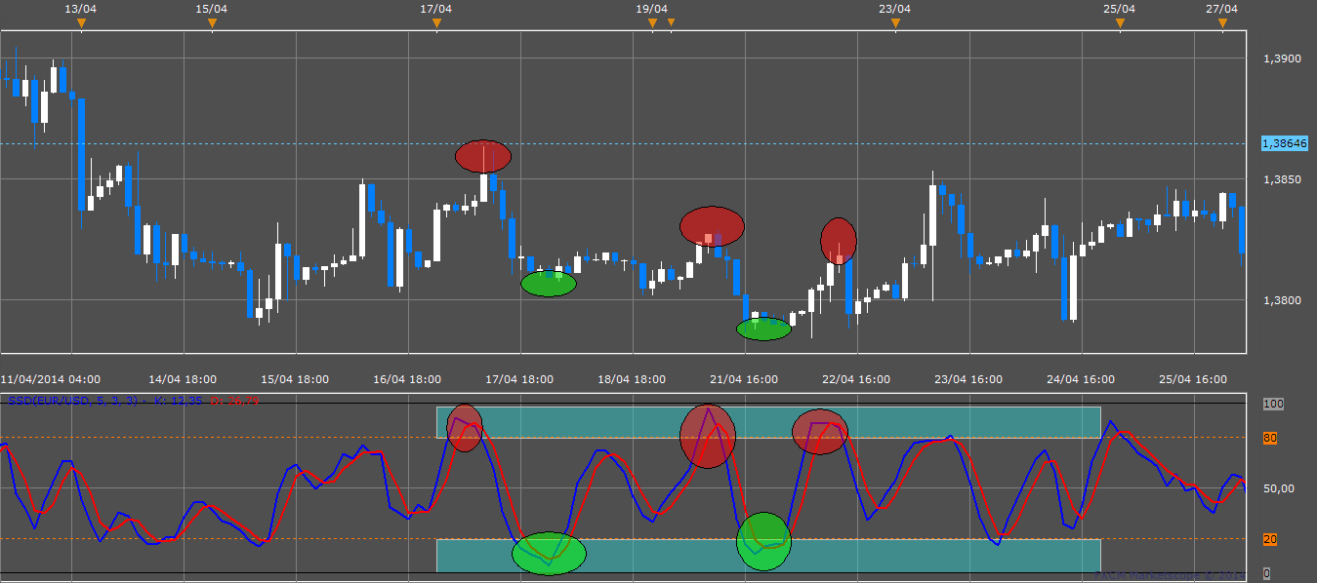Click the 14/04 18:00 time label
The width and height of the screenshot is (1317, 583).
pyautogui.click(x=183, y=379)
